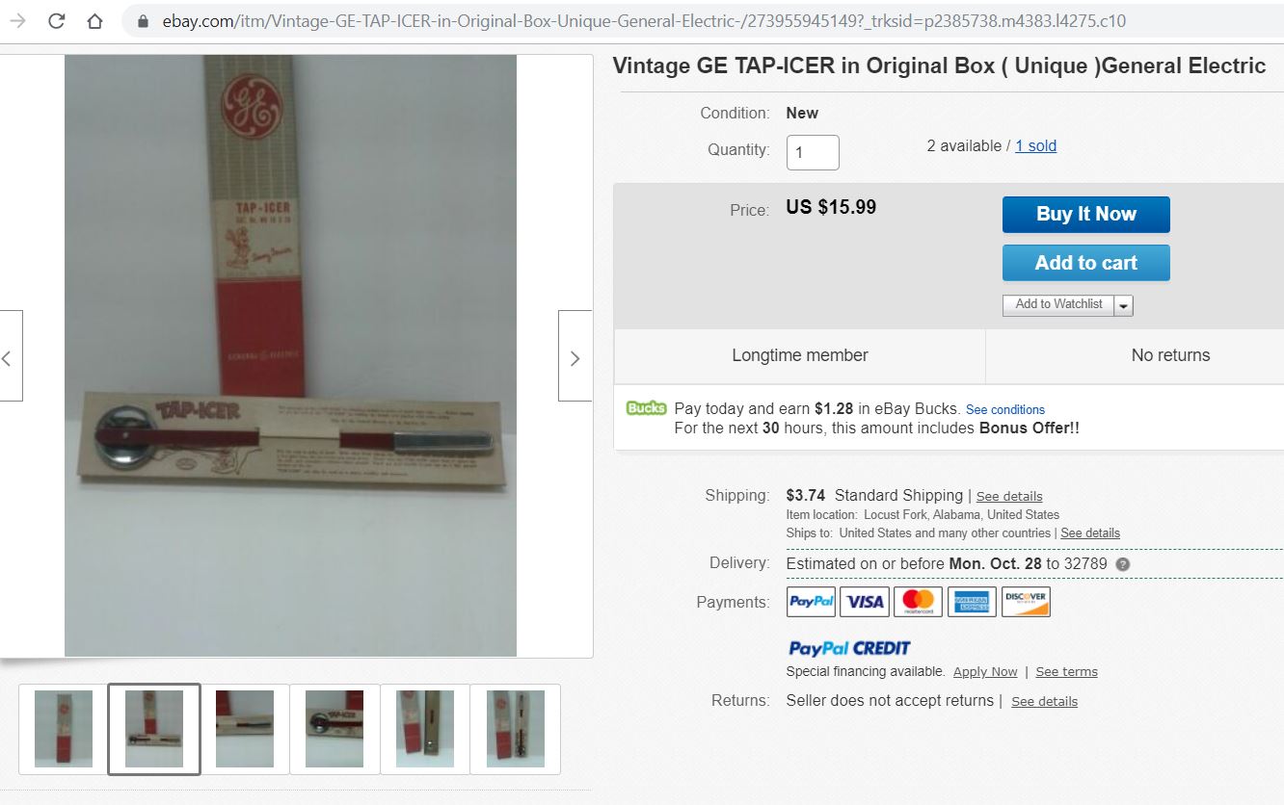Screen dimensions: 1284x805
Task: Select the first product thumbnail
Action: pyautogui.click(x=64, y=729)
